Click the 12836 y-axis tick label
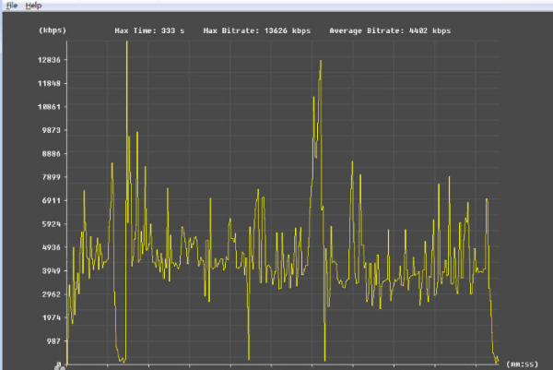553x370 pixels. click(49, 60)
